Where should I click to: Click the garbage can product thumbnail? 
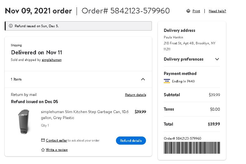point(24,122)
